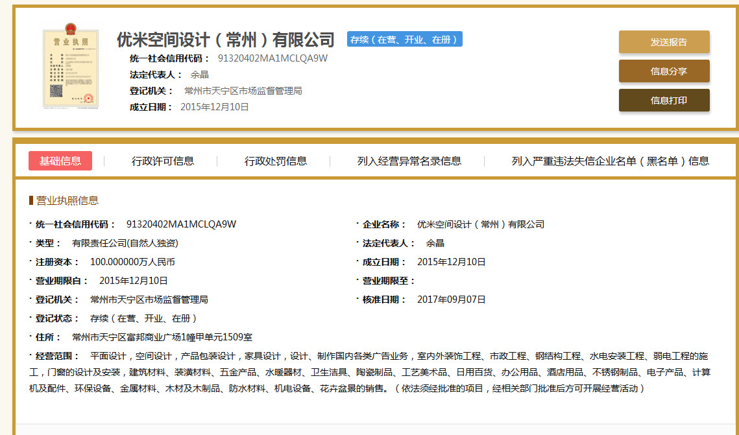Screen dimensions: 739x435
Task: Switch to the 行政许可信息 tab
Action: pos(163,161)
